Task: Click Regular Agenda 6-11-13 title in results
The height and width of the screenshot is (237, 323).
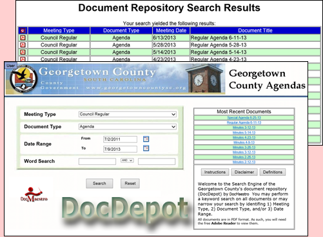Action: coord(219,38)
